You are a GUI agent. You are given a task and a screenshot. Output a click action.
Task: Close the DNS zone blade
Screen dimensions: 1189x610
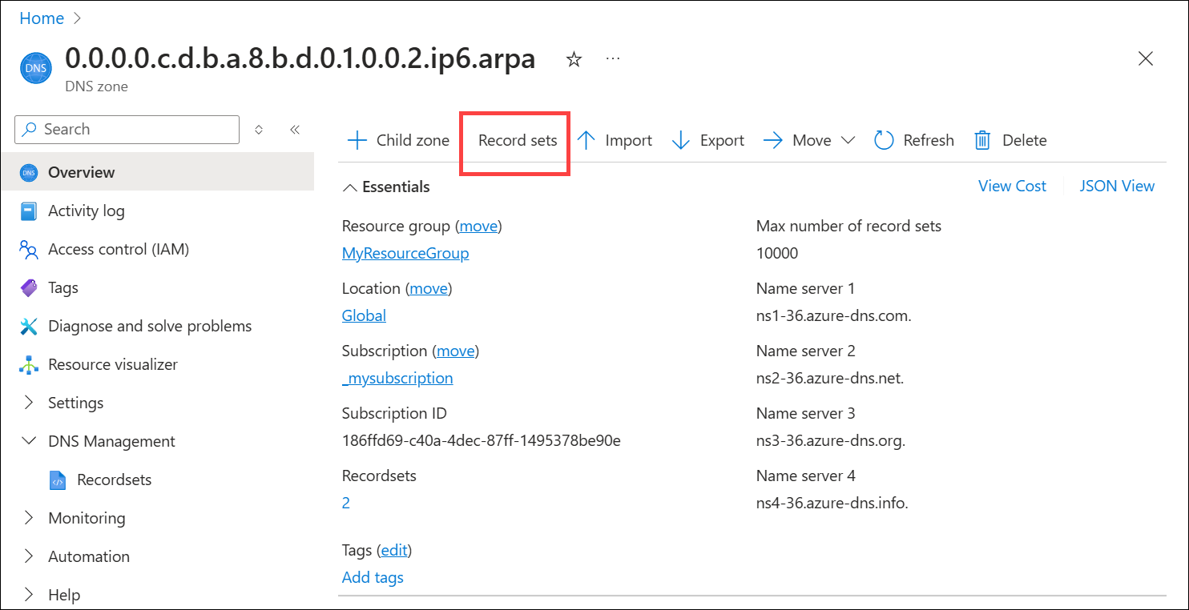tap(1146, 58)
